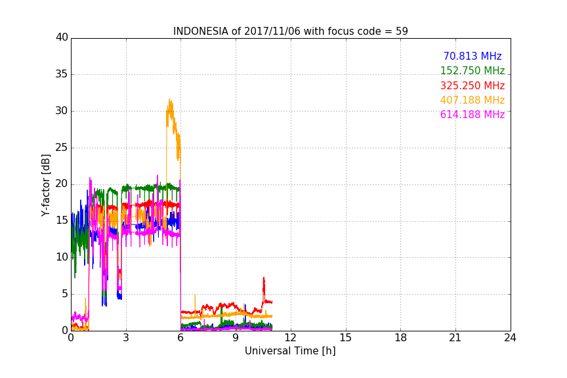Viewport: 567px width, 378px height.
Task: Click the x-axis tick label 3
Action: point(126,338)
